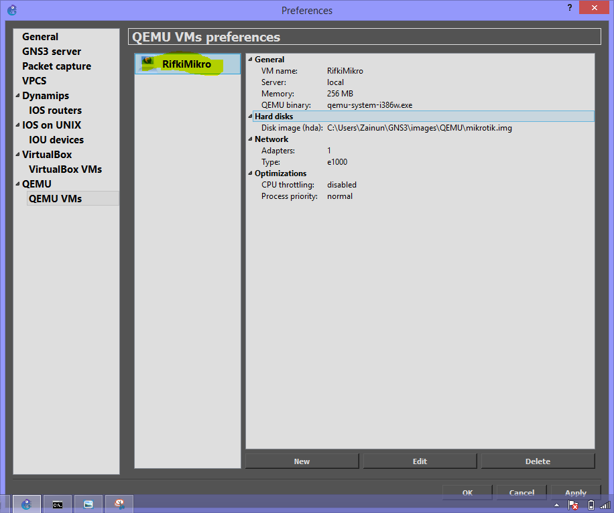Click qemu-system-i386w.exe binary value
The image size is (614, 513).
tap(369, 105)
